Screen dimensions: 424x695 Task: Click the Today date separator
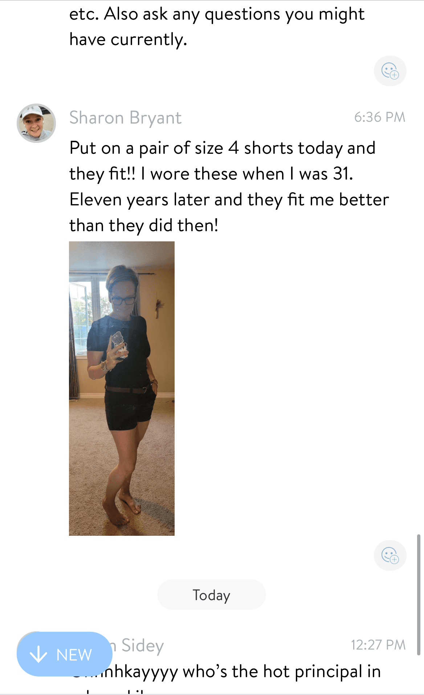click(x=212, y=595)
